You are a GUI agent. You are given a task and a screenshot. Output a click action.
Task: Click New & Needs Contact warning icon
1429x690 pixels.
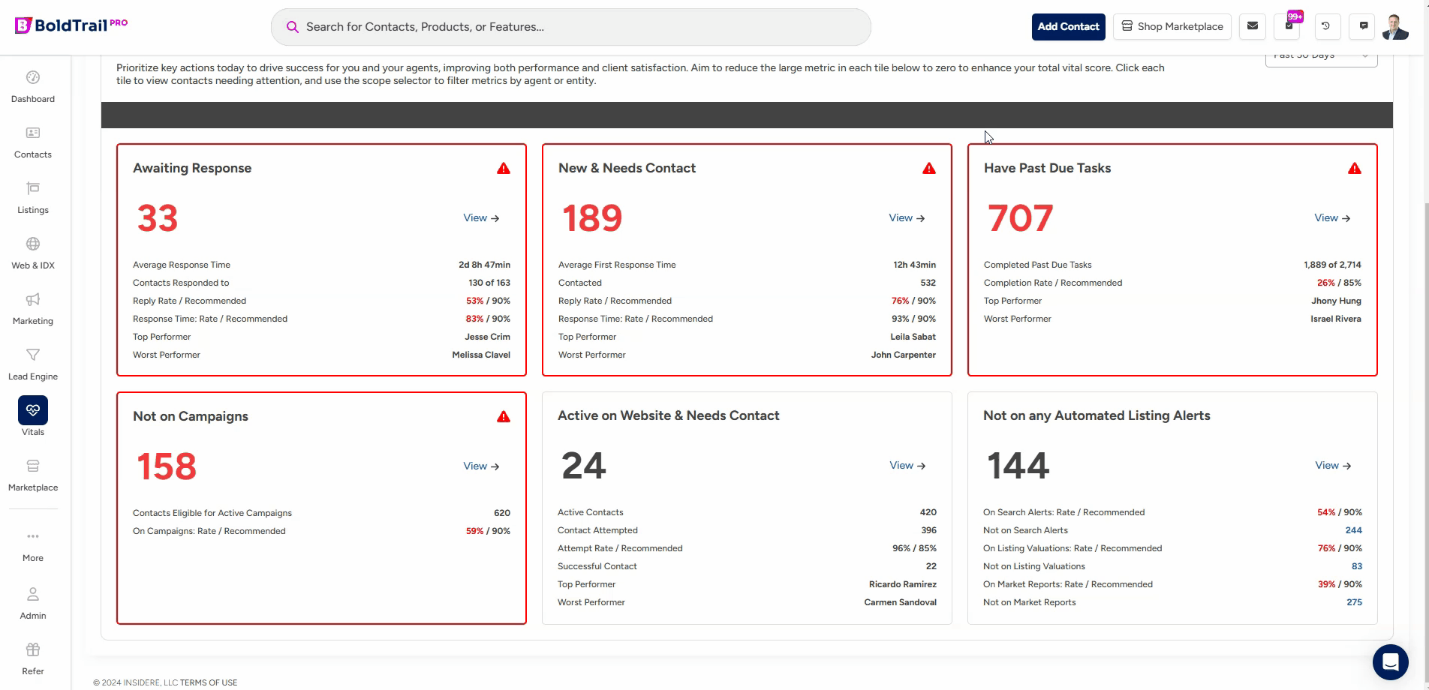[929, 169]
